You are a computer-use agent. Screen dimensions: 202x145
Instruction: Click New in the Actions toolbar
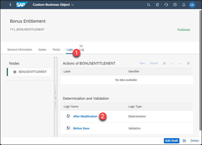point(142,63)
